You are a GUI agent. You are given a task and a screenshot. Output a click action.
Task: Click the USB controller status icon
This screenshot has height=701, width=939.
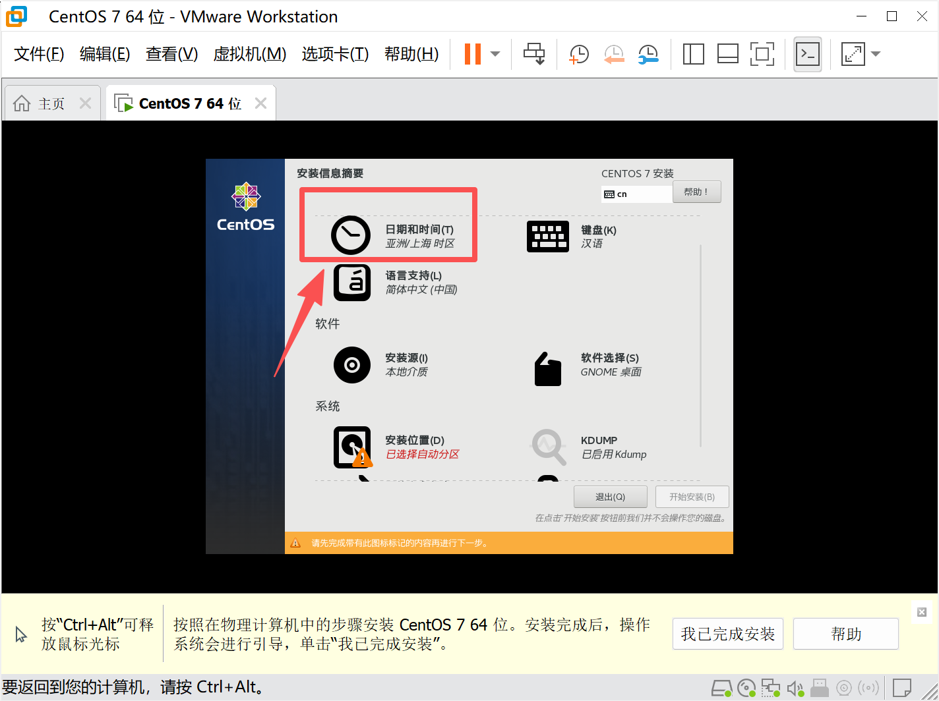click(820, 688)
